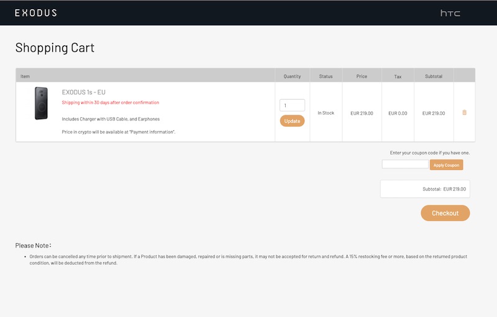Focus the quantity input field

coord(292,105)
